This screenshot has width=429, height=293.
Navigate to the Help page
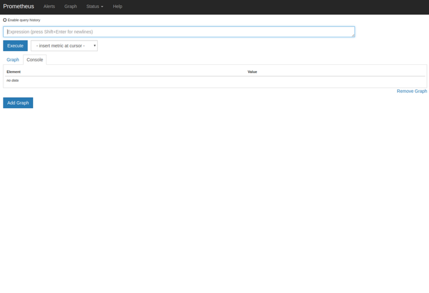(117, 6)
